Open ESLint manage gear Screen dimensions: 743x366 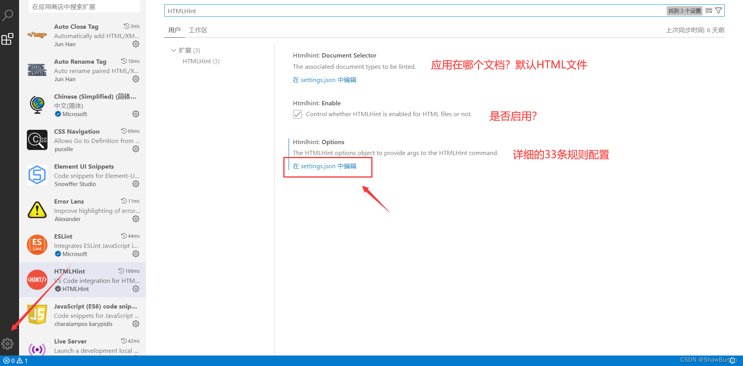tap(136, 254)
